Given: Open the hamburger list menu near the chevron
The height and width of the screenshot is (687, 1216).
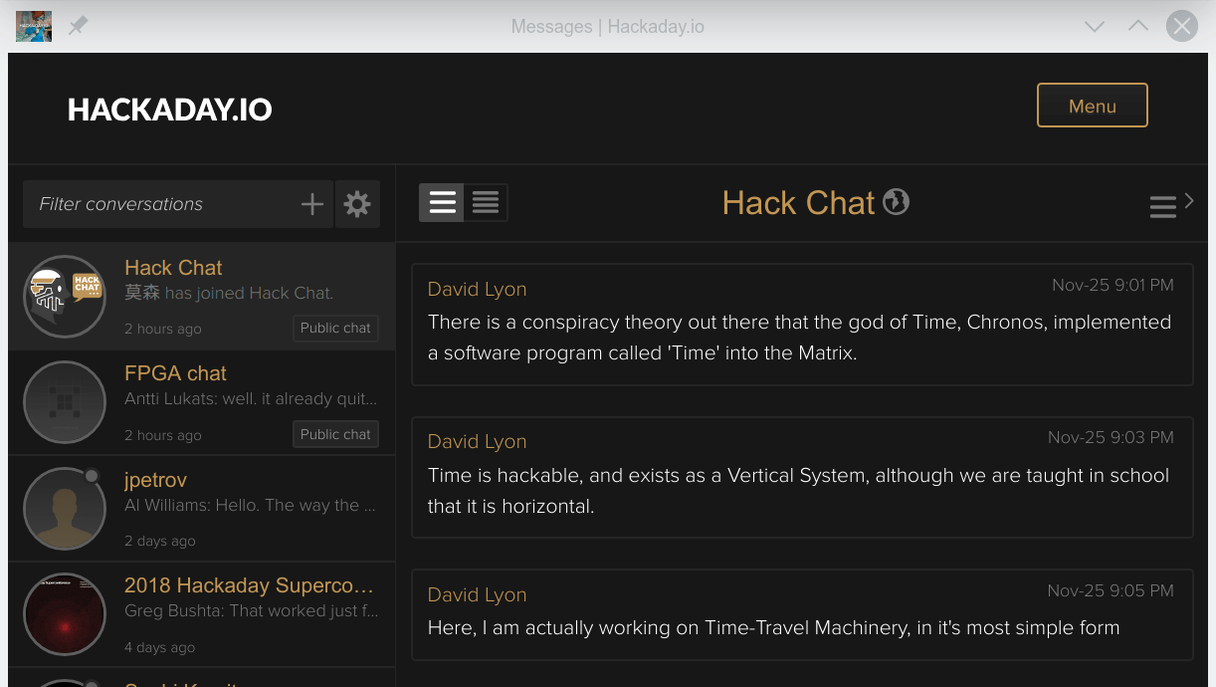Looking at the screenshot, I should point(1162,205).
